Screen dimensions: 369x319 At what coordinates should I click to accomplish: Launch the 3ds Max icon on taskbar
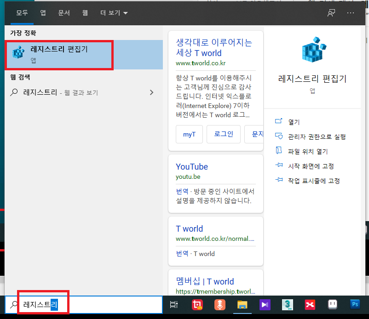click(x=288, y=305)
